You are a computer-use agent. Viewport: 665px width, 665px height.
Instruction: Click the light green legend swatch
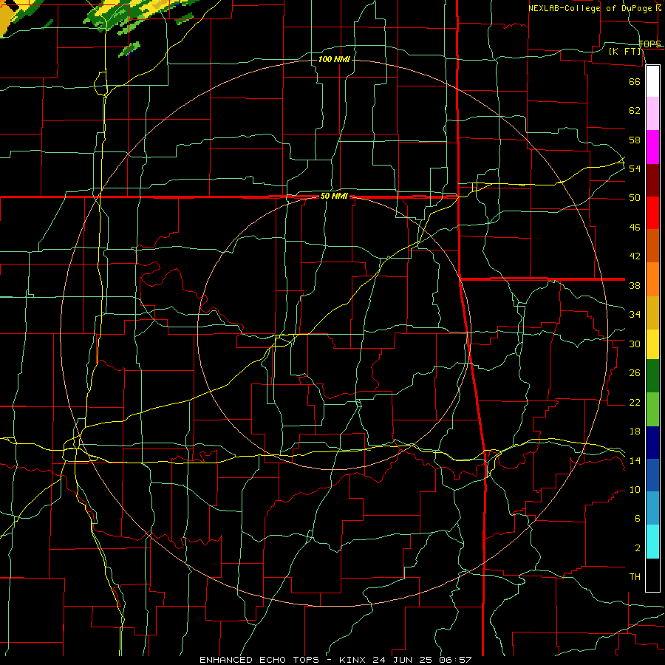tap(652, 409)
